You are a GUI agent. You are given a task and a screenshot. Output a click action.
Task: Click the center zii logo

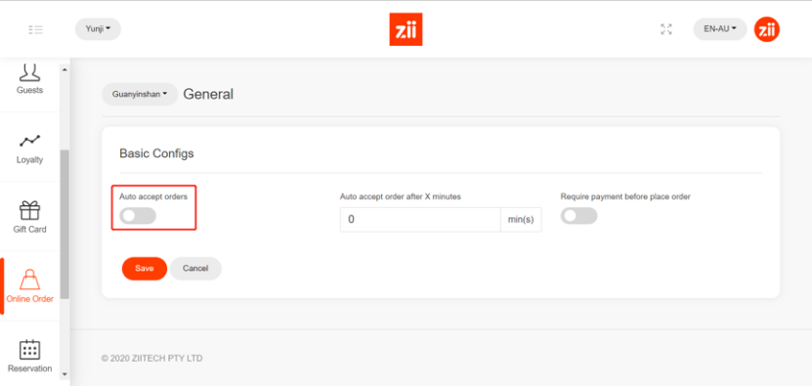click(406, 29)
